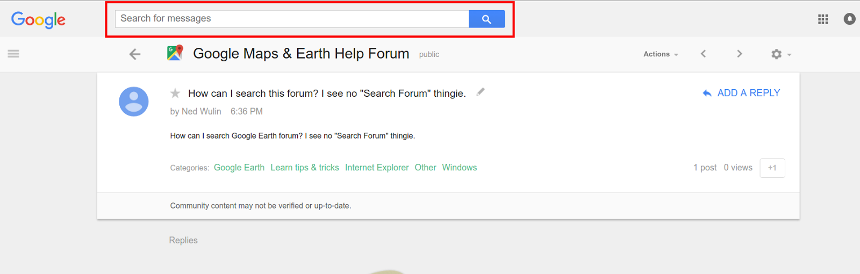Go to previous topic chevron

703,54
